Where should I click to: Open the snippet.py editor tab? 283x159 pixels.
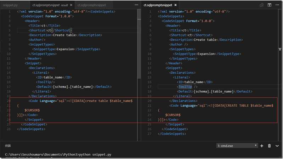[10, 5]
